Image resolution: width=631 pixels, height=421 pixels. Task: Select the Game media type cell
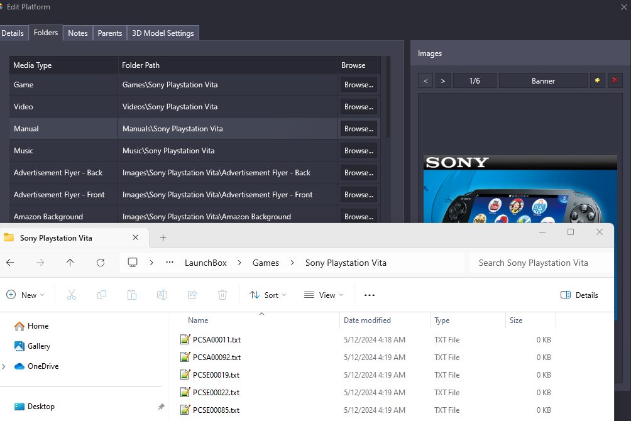(63, 85)
